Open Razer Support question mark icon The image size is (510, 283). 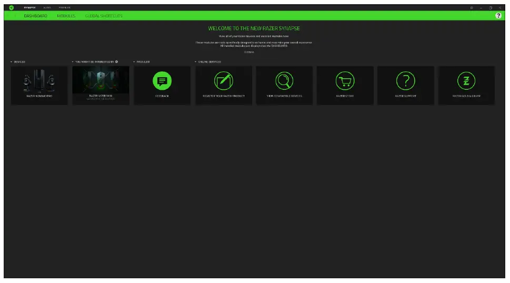pyautogui.click(x=406, y=81)
